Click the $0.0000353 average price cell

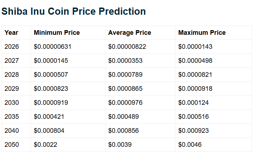coord(125,61)
